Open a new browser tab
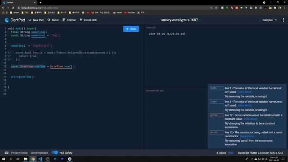The image size is (288, 162). [40, 3]
